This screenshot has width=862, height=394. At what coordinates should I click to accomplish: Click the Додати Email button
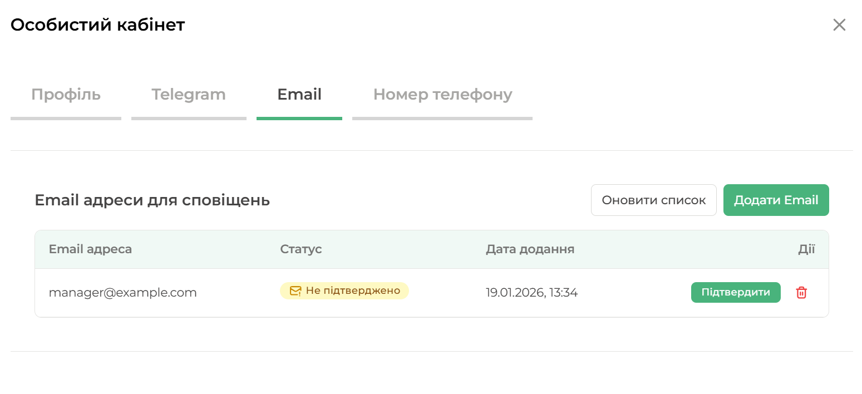click(x=776, y=200)
